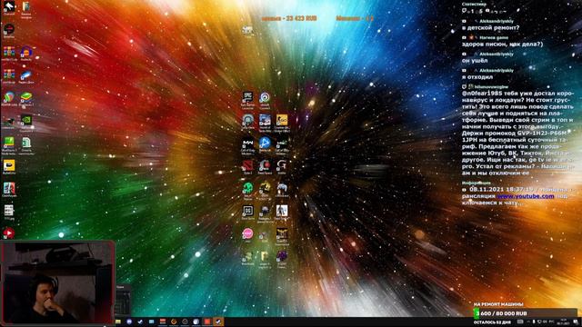Open the Gothic game shortcut with G logo

pos(282,167)
